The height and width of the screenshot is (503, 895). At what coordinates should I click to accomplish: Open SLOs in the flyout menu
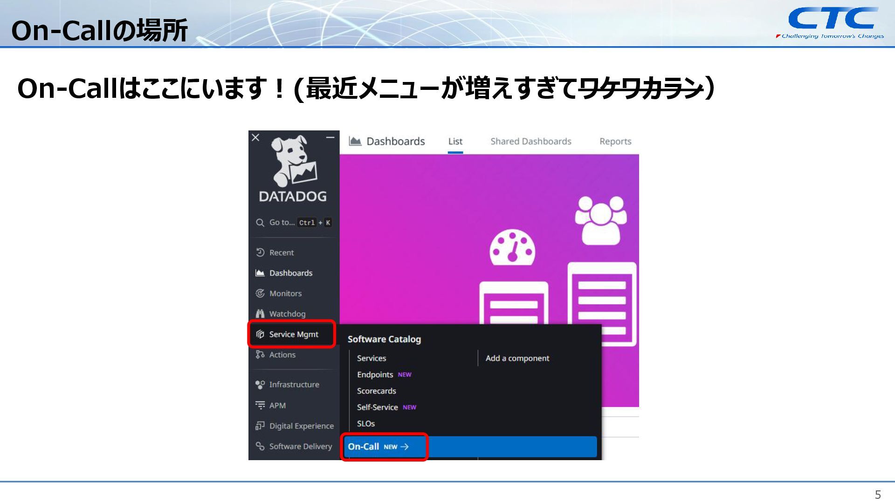click(366, 423)
